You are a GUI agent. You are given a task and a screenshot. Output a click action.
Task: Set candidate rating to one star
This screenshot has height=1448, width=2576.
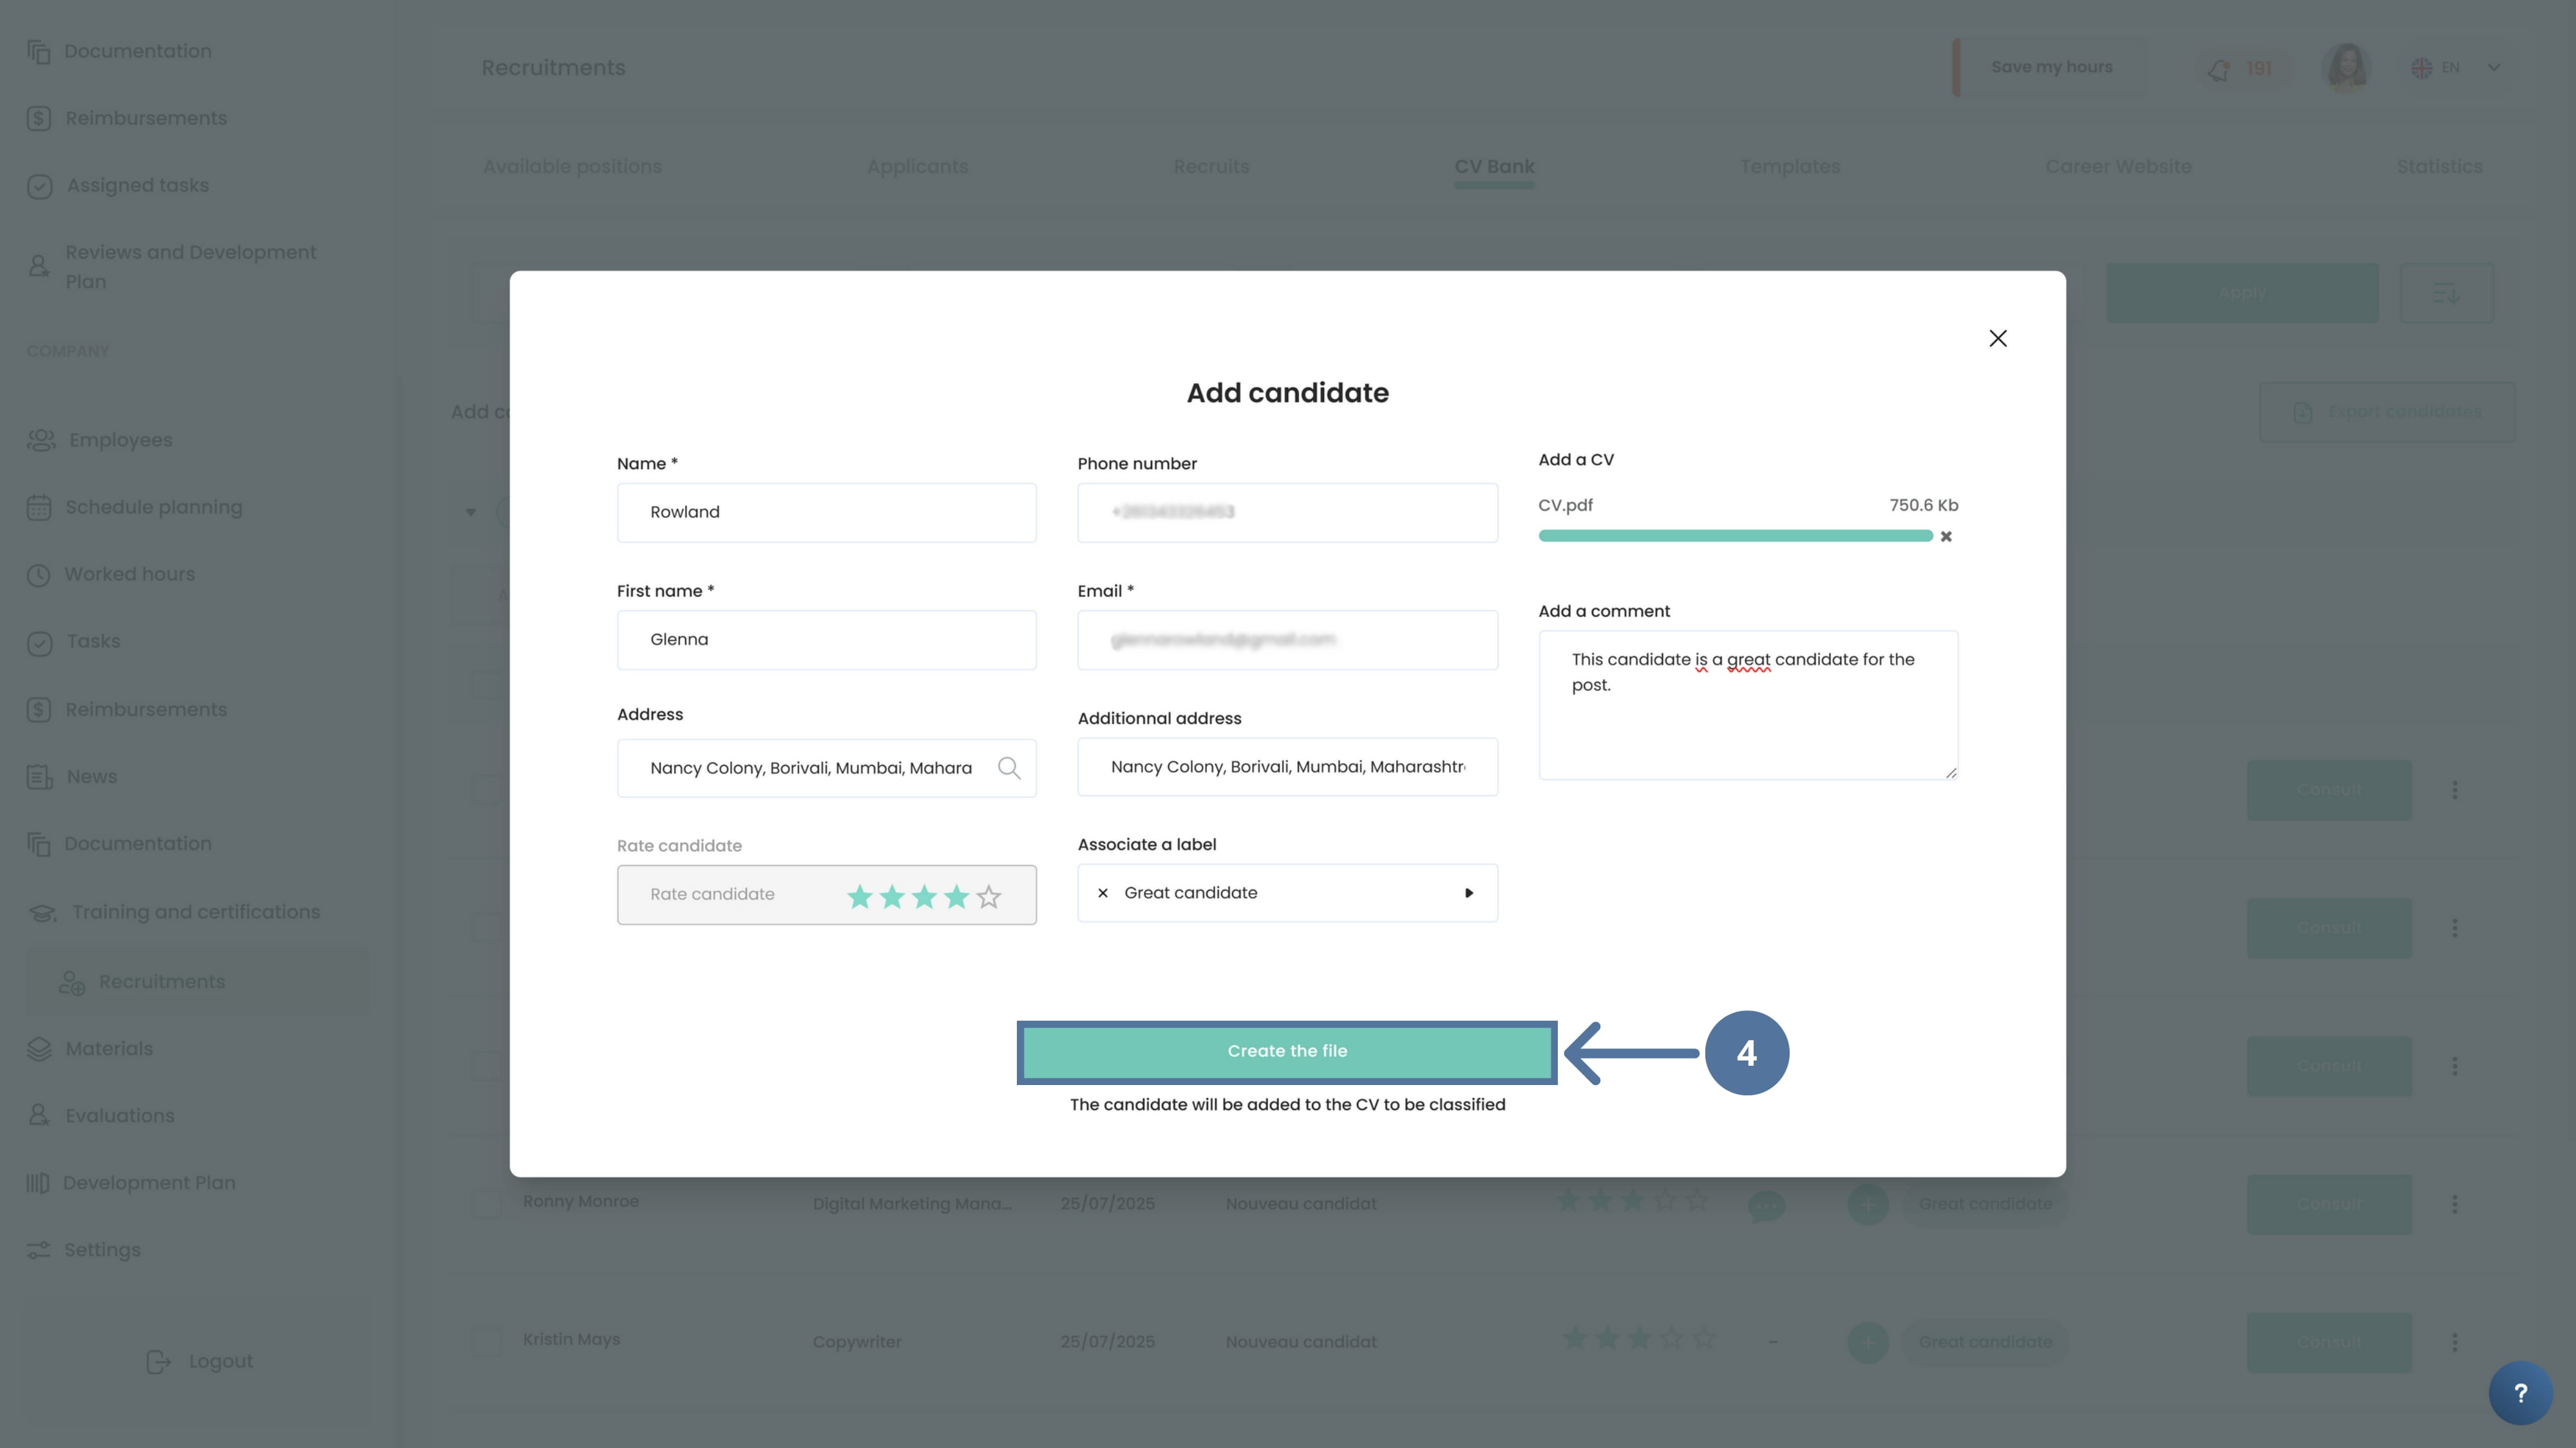point(859,896)
